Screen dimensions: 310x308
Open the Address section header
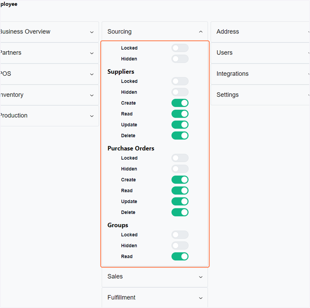(x=260, y=32)
